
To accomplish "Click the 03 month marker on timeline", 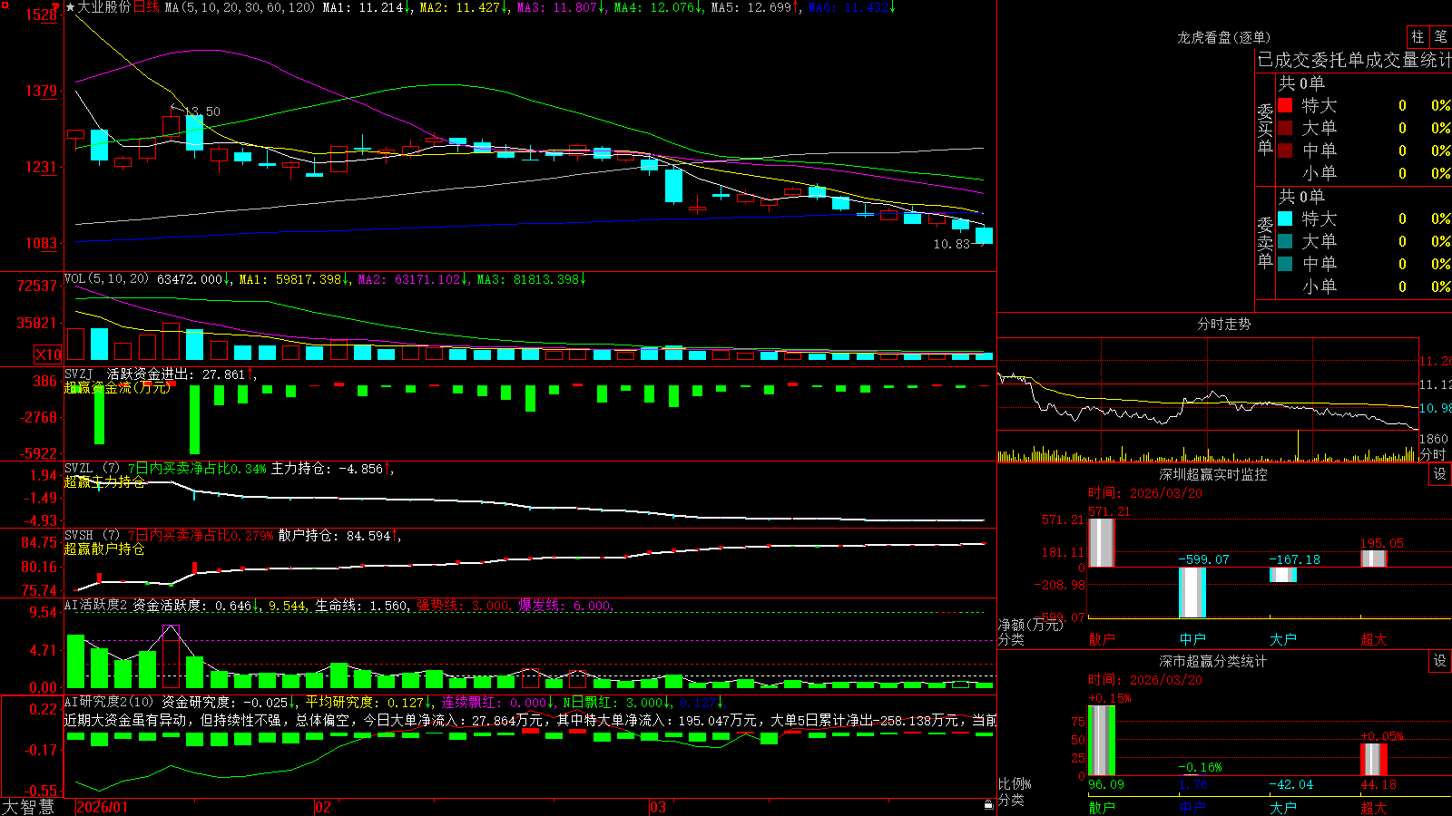I will 658,807.
